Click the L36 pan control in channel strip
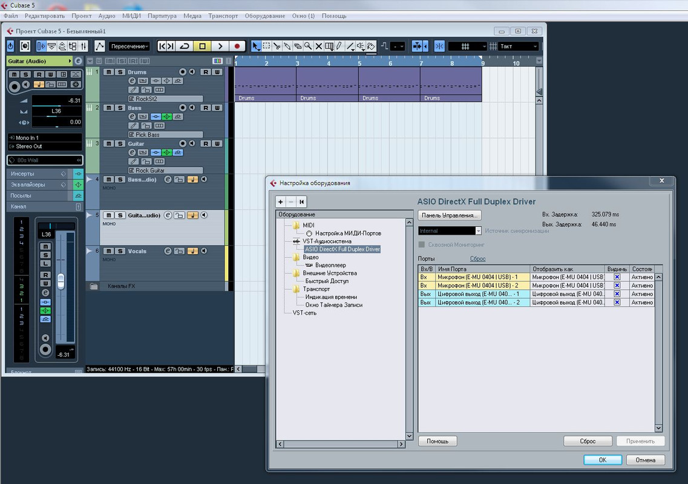Image resolution: width=688 pixels, height=484 pixels. point(46,234)
